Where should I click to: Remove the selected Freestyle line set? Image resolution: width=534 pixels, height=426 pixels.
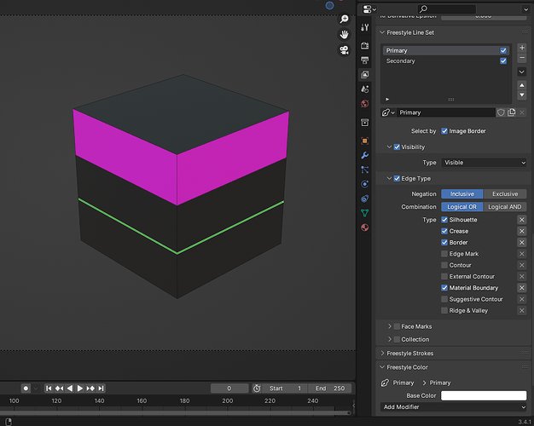[522, 58]
